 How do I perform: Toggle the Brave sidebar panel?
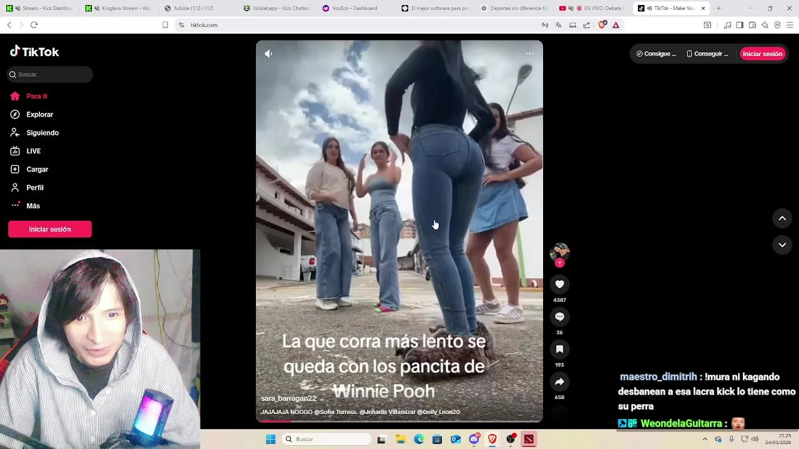[740, 25]
